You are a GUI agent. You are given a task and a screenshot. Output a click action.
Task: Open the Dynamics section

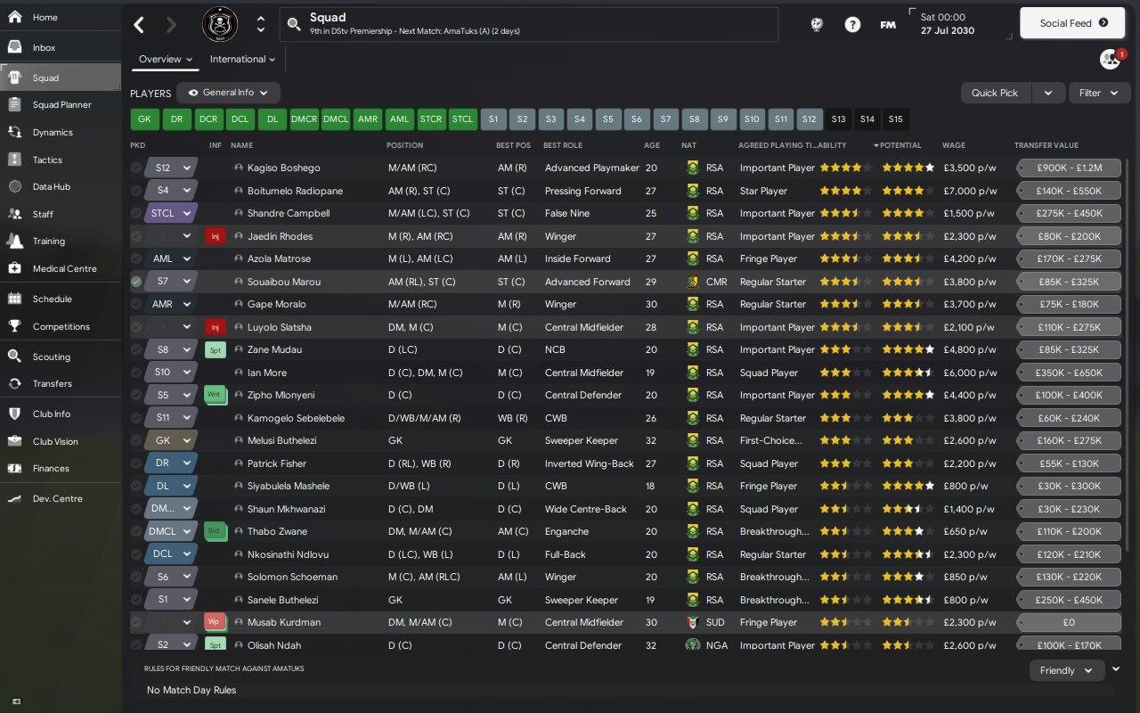[61, 132]
